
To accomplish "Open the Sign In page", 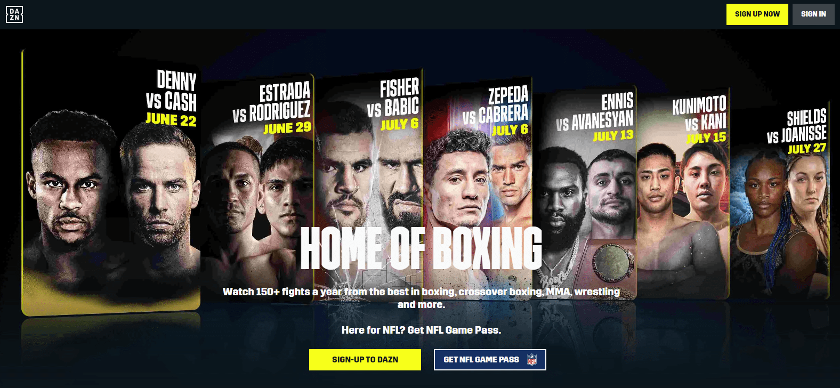I will tap(813, 14).
